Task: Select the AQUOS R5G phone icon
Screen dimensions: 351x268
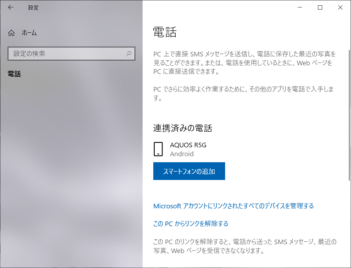Action: [158, 149]
